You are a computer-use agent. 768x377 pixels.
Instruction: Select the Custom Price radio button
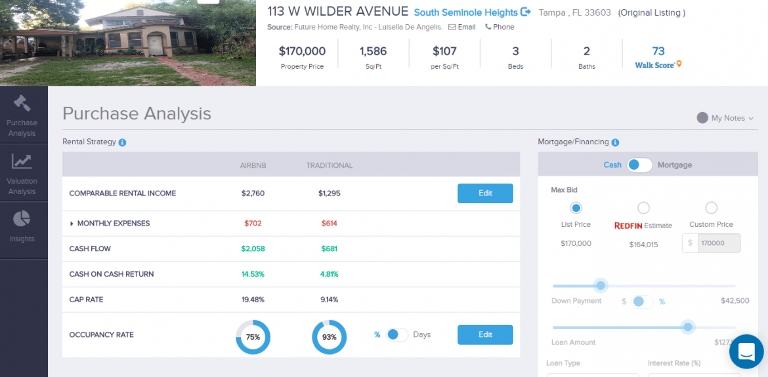pyautogui.click(x=711, y=208)
